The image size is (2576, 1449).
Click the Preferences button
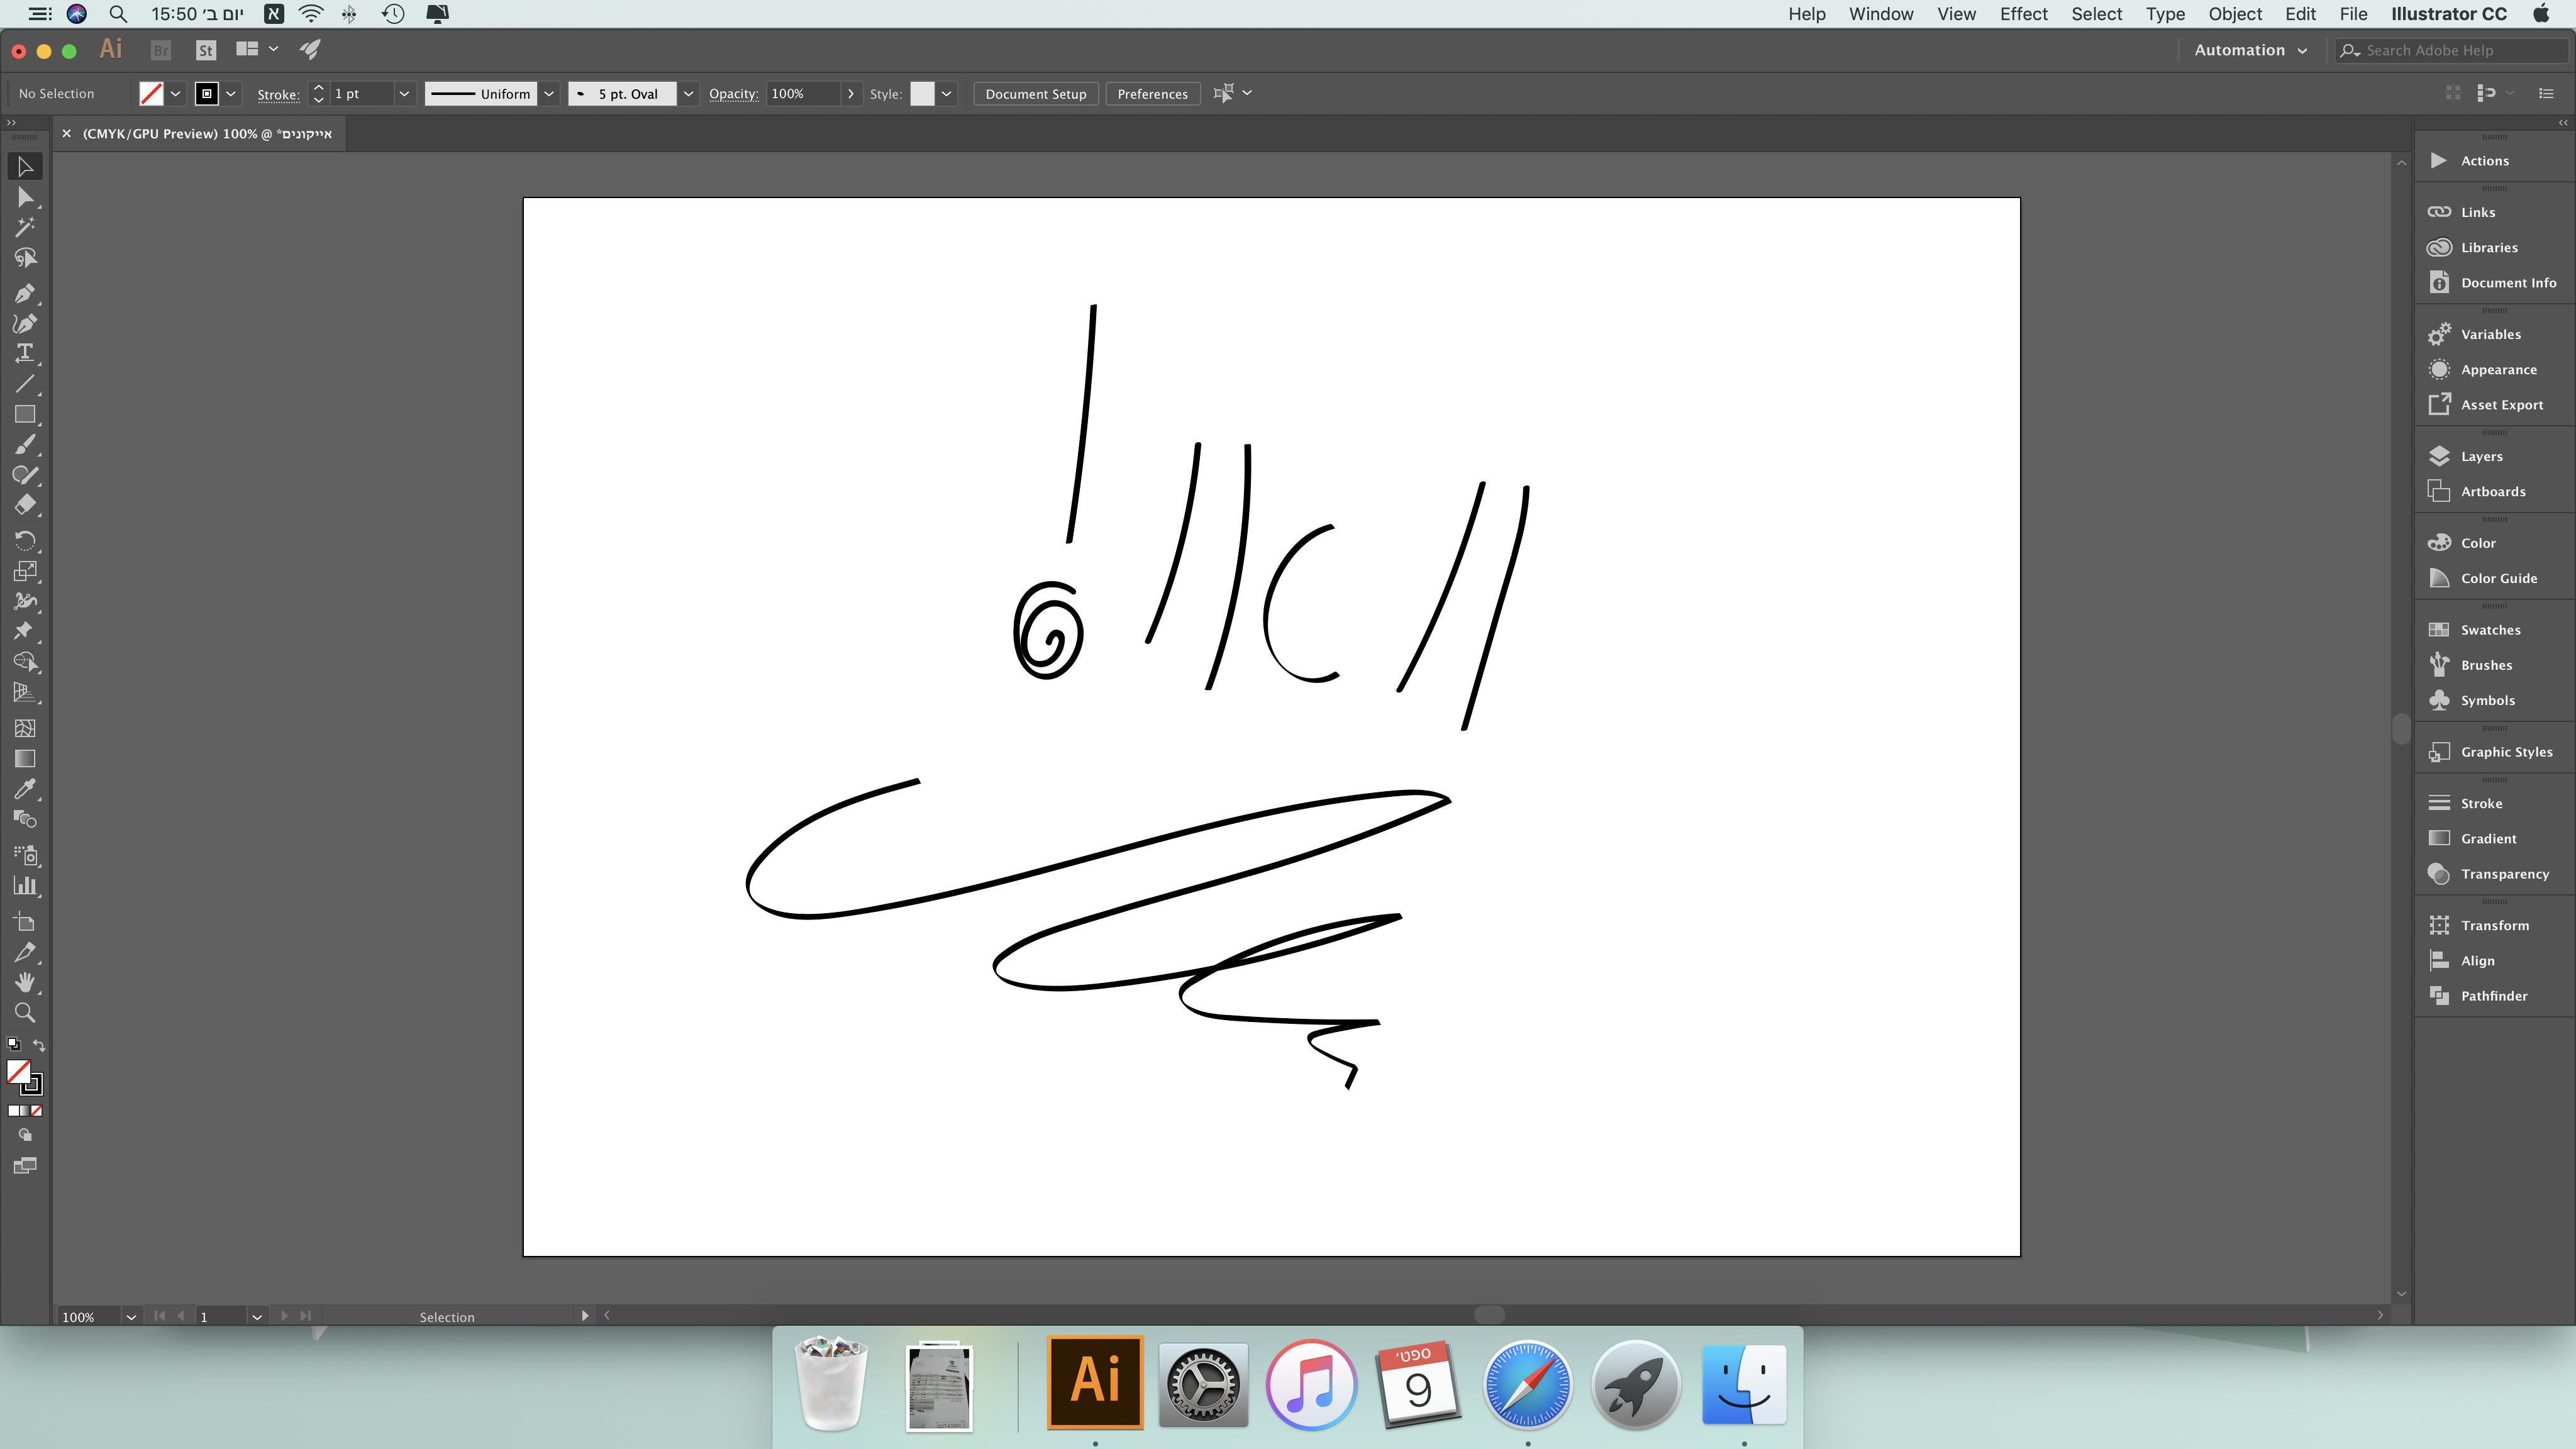pos(1152,94)
